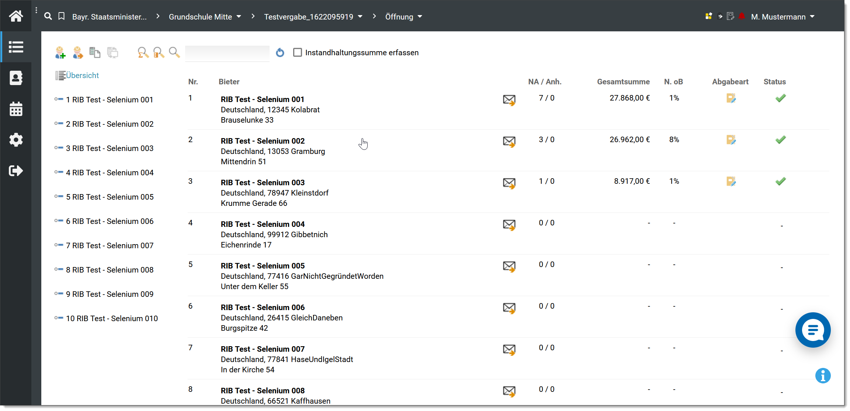Click envelope icon for RIB Test - Selenium 002
The height and width of the screenshot is (411, 850).
[x=509, y=141]
